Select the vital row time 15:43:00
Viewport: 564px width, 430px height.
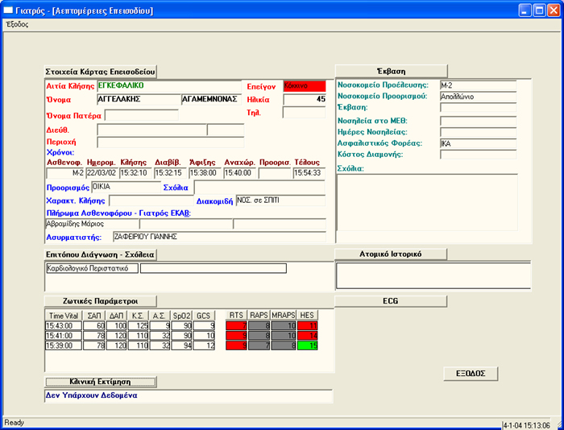[64, 326]
